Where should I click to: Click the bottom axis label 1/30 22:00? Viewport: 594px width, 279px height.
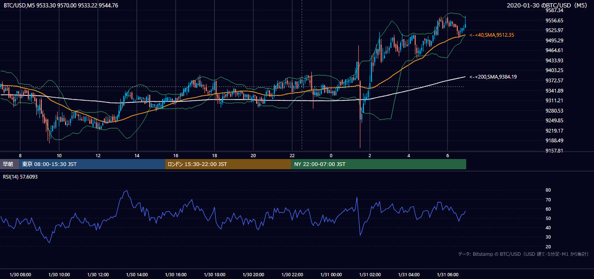point(292,275)
